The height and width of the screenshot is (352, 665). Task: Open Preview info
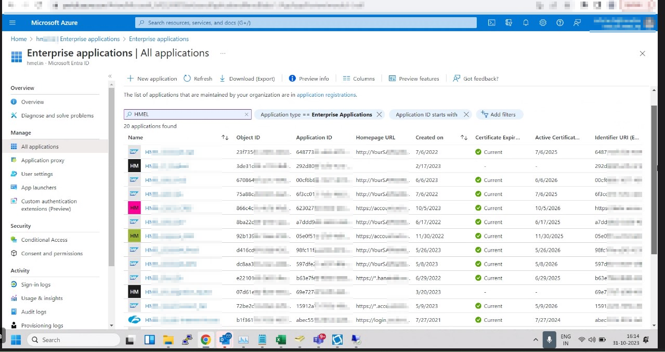click(309, 79)
